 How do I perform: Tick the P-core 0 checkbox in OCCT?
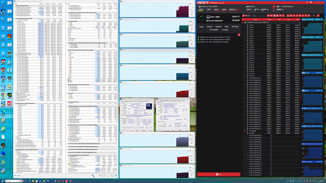point(244,25)
